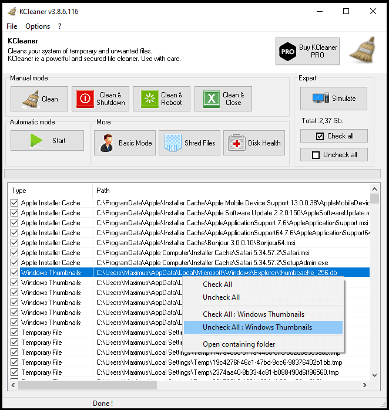Uncheck the Apple Software Update row checkbox
389x410 pixels.
coord(15,212)
